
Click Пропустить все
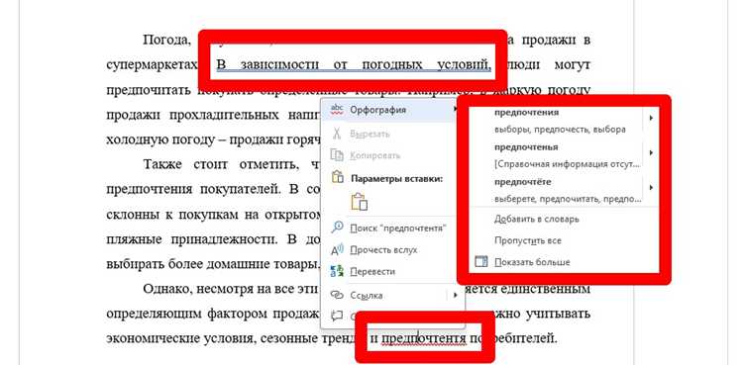(x=528, y=240)
